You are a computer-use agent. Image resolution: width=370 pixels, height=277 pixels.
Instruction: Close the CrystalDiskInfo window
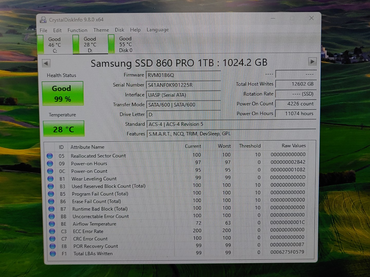coord(311,18)
